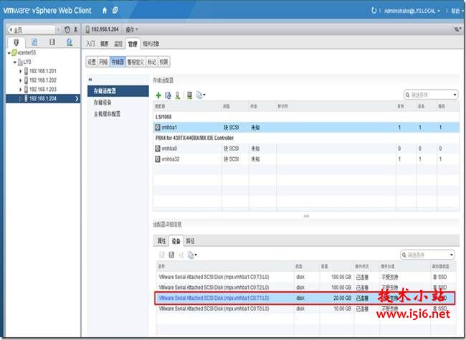Select 主机缓存配置 in side menu
The image size is (466, 340).
click(x=107, y=114)
